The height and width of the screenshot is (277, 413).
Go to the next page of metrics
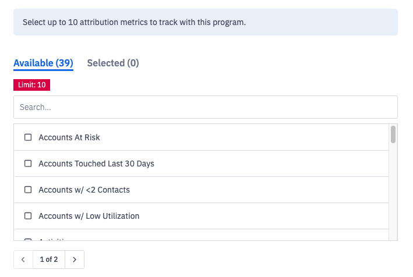point(75,260)
